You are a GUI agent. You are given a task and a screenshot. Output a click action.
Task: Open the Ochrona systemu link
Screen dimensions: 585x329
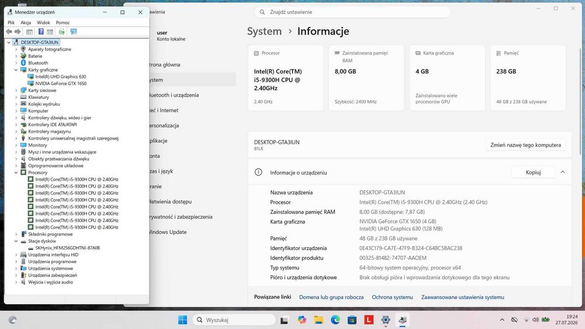392,297
